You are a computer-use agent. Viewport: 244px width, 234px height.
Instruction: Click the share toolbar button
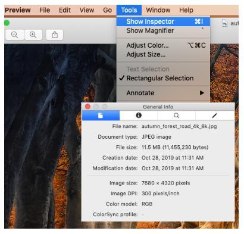tap(55, 35)
